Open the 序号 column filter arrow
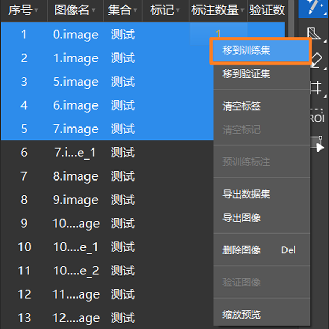Image resolution: width=329 pixels, height=329 pixels. [x=36, y=10]
